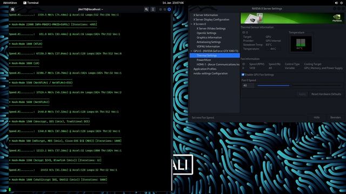
Task: Collapse the X Screen 0 tree node
Action: (191, 24)
